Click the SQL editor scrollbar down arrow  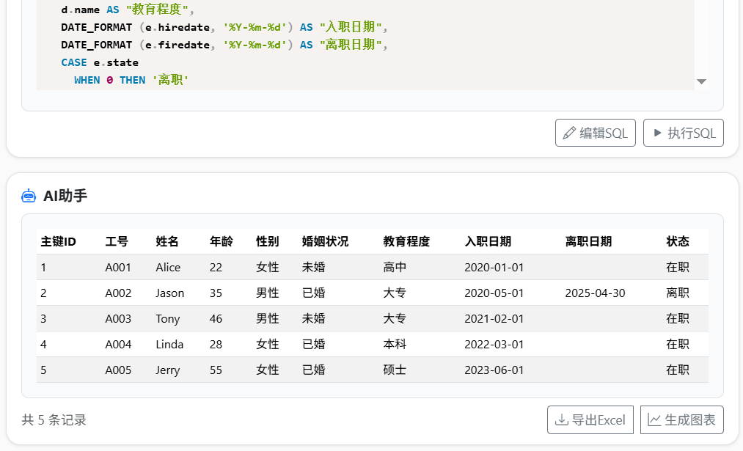pyautogui.click(x=701, y=81)
